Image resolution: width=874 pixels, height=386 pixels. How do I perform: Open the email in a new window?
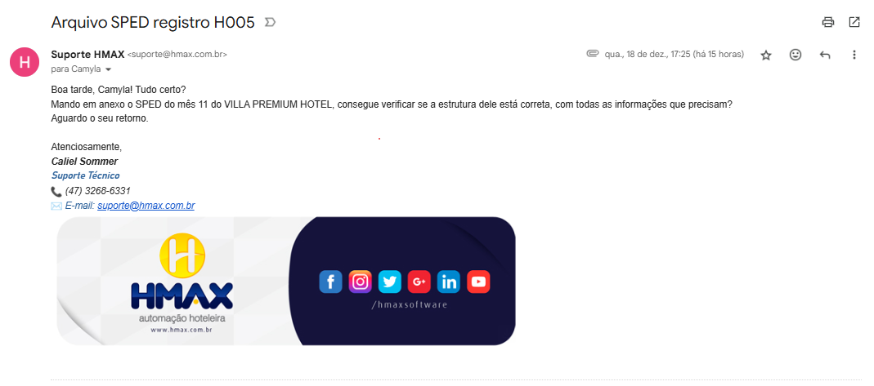click(x=854, y=22)
